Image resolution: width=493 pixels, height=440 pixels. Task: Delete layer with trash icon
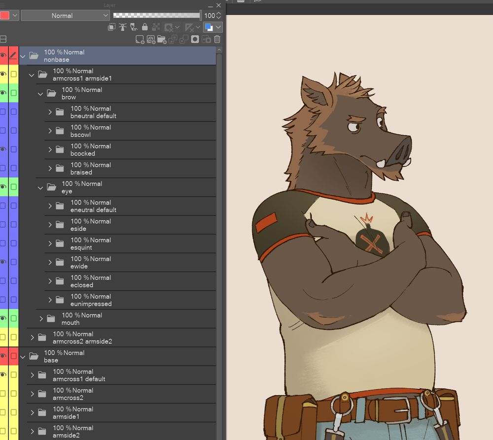(217, 39)
